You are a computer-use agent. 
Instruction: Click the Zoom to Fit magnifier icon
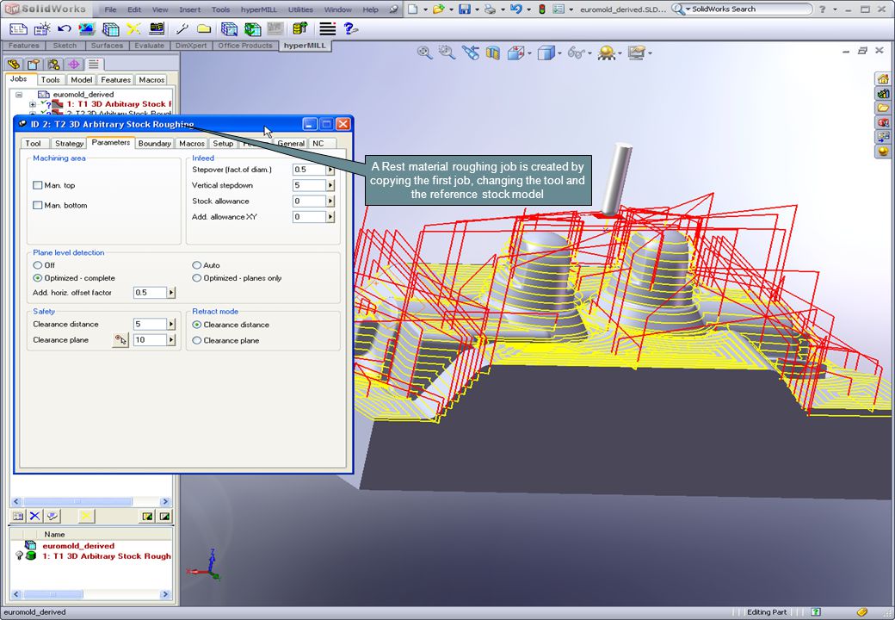pos(424,53)
